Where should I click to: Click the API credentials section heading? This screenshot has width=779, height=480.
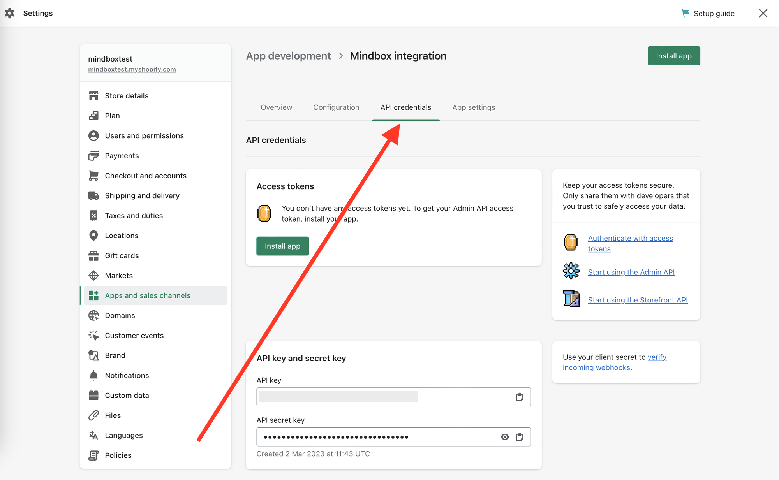pyautogui.click(x=276, y=140)
